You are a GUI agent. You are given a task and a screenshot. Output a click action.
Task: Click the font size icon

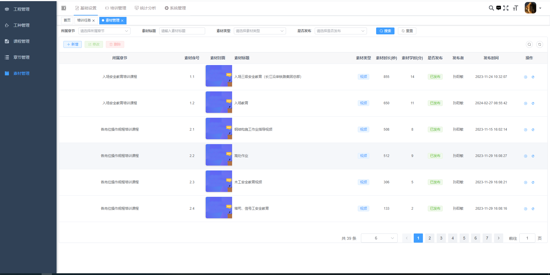click(515, 8)
